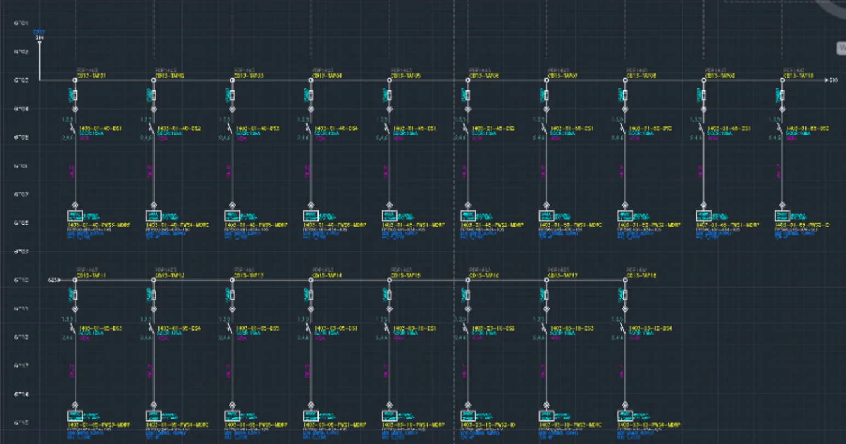846x444 pixels.
Task: Select the tap node circle under TAP14
Action: point(311,280)
